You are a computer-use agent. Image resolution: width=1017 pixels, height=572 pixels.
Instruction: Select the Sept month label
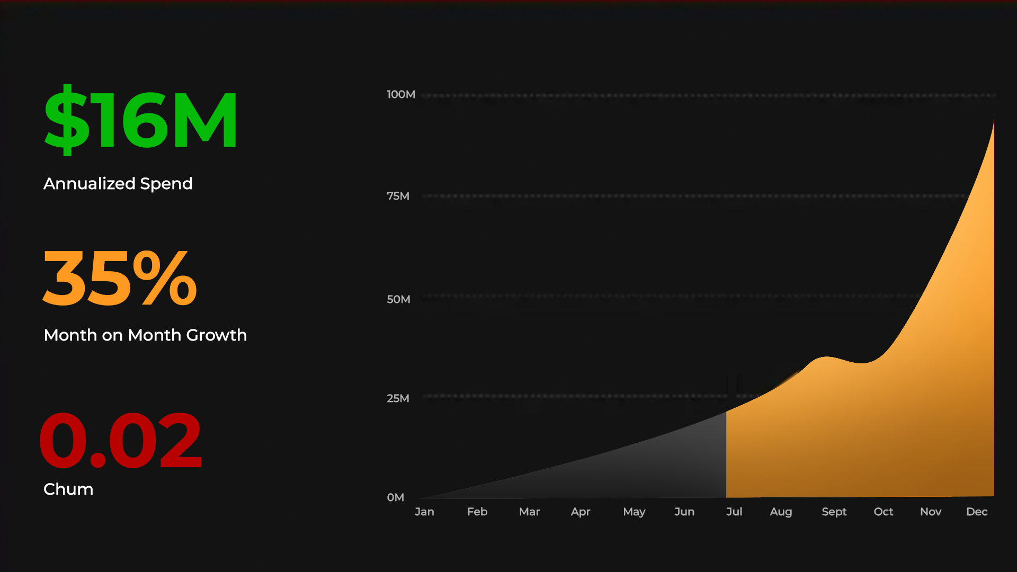pos(834,512)
